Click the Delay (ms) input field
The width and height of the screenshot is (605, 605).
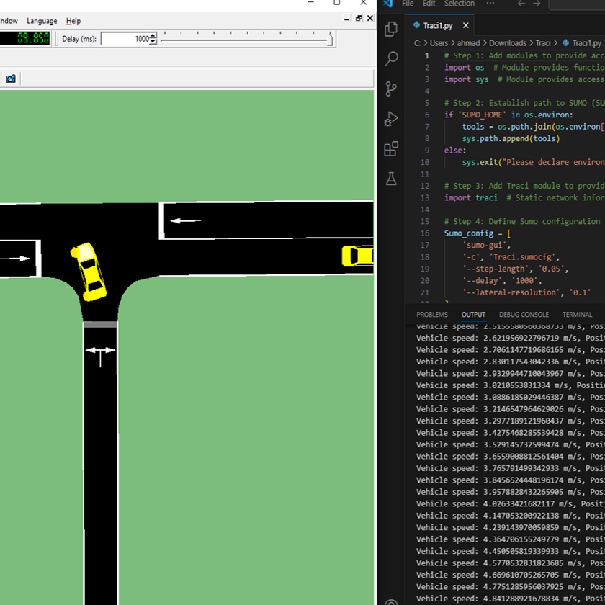coord(124,39)
